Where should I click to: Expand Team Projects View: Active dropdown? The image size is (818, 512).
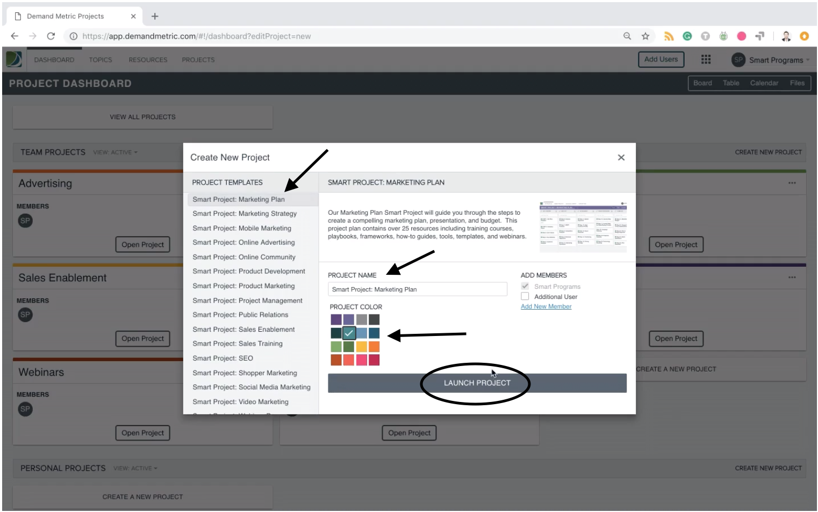(115, 152)
